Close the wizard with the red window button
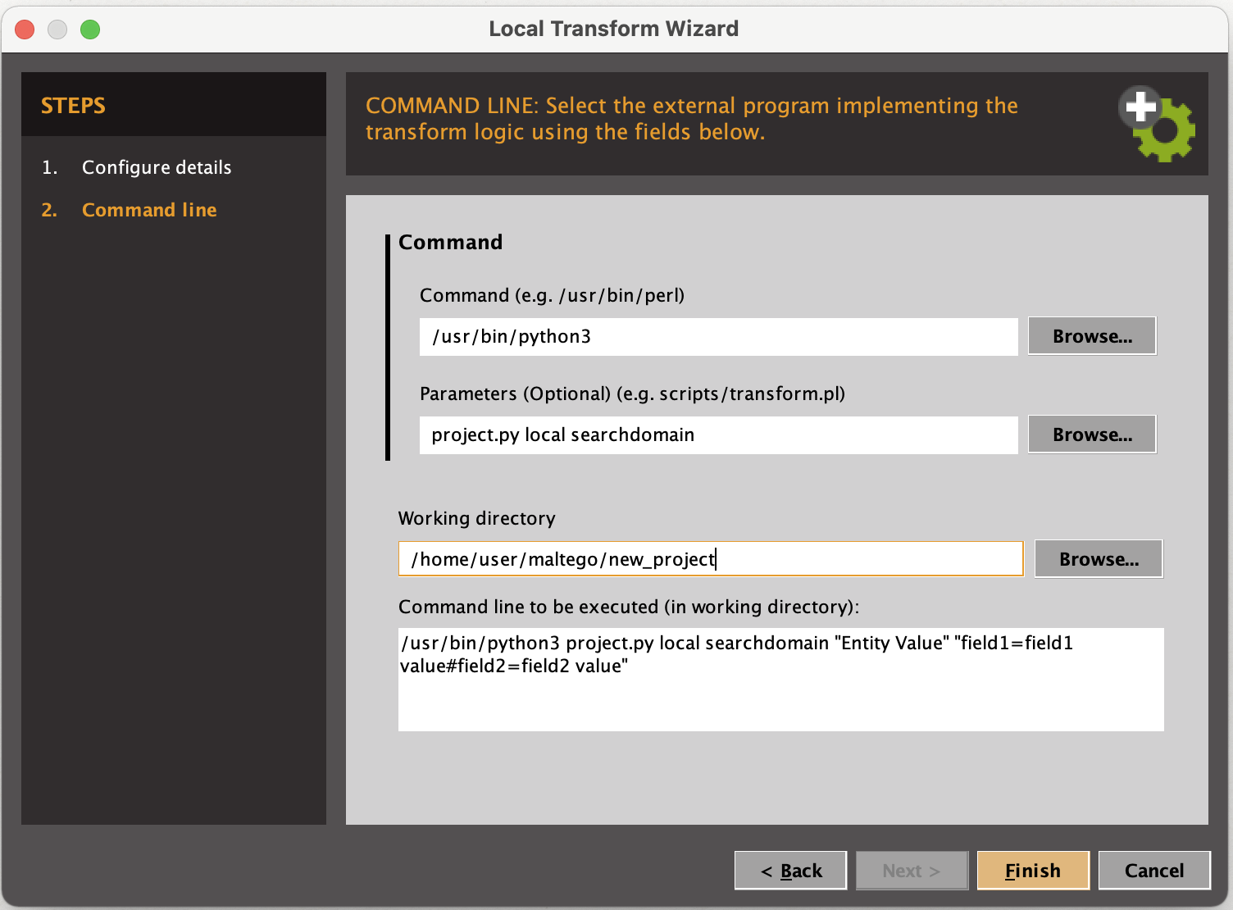The image size is (1233, 910). (25, 30)
